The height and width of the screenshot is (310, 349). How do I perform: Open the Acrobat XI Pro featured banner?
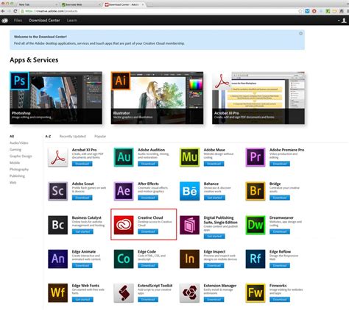pos(258,98)
